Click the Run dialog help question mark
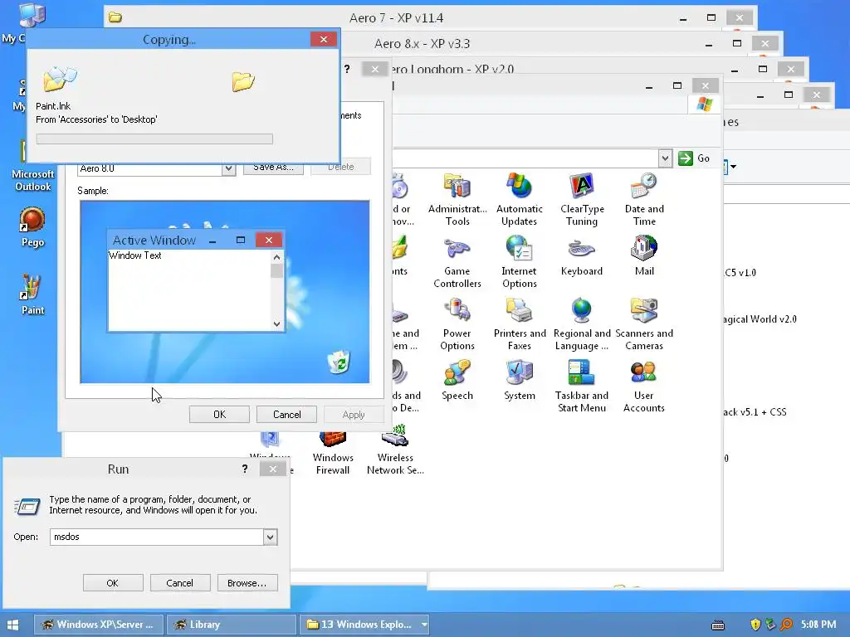Viewport: 850px width, 637px height. [x=245, y=469]
